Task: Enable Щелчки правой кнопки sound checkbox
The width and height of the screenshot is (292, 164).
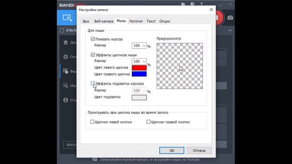Action: (148, 122)
